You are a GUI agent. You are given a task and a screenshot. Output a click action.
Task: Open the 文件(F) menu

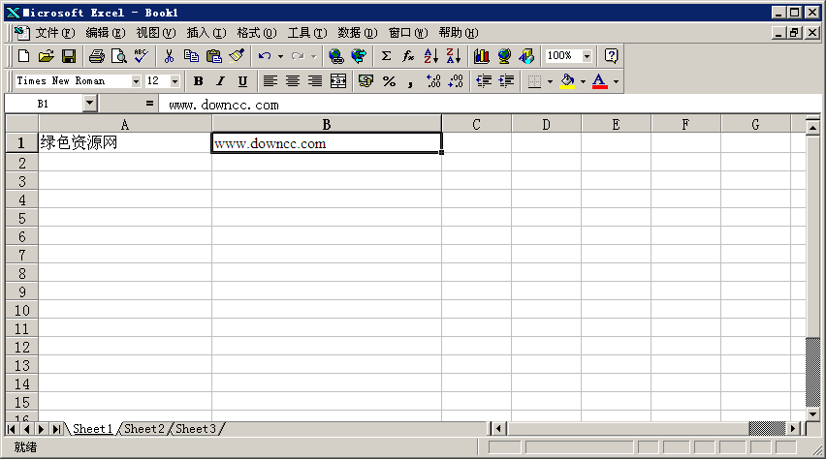(55, 33)
